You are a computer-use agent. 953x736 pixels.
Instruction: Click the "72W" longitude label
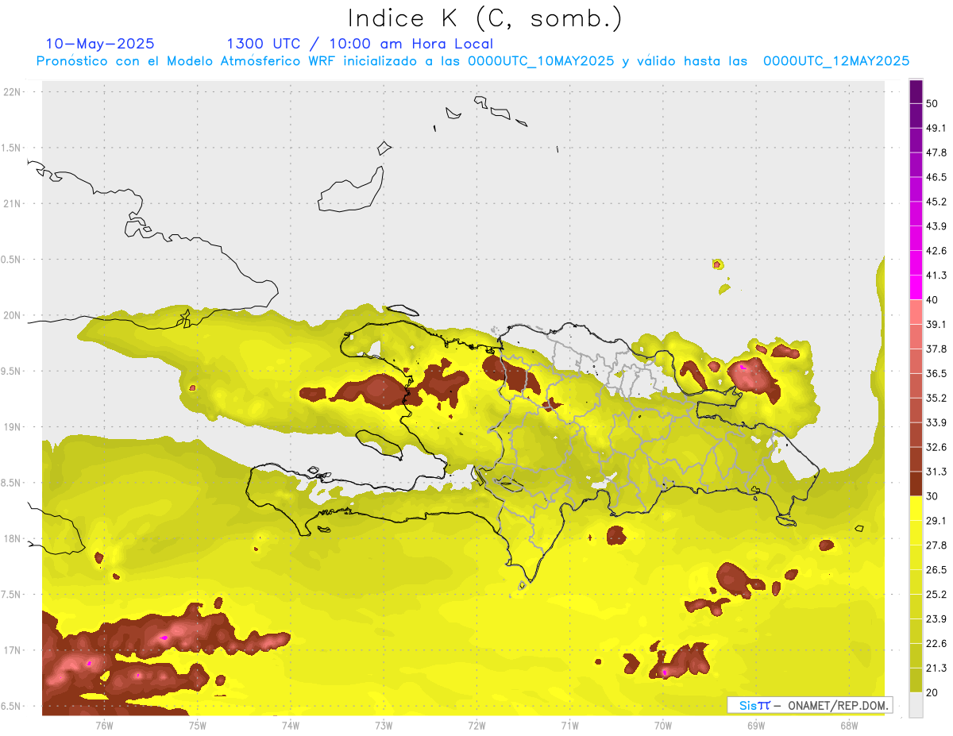[476, 726]
